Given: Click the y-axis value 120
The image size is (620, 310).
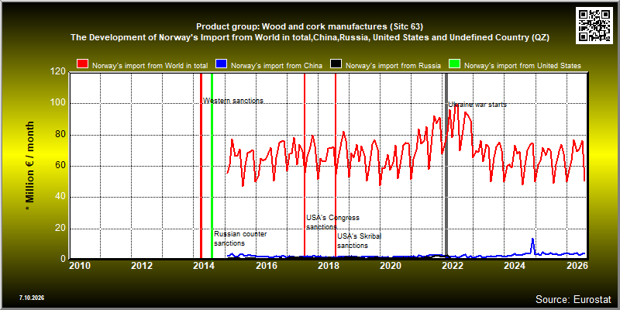Looking at the screenshot, I should coord(58,72).
